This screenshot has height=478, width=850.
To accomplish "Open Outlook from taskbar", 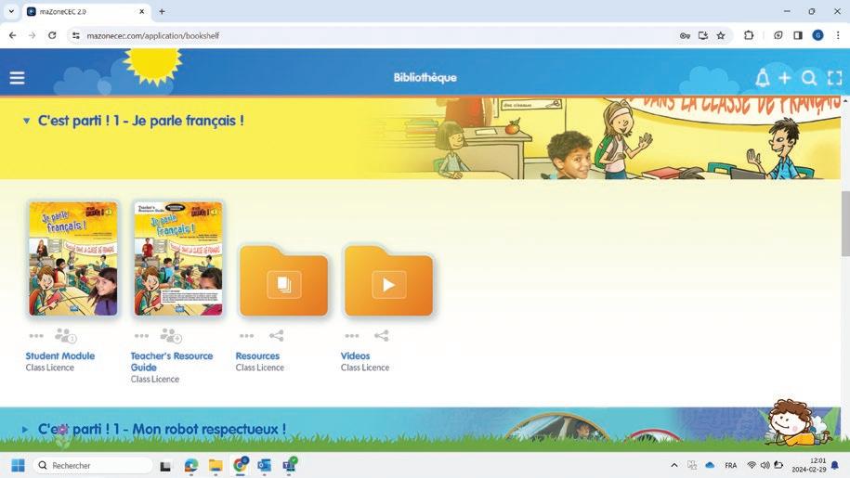I will pos(264,466).
